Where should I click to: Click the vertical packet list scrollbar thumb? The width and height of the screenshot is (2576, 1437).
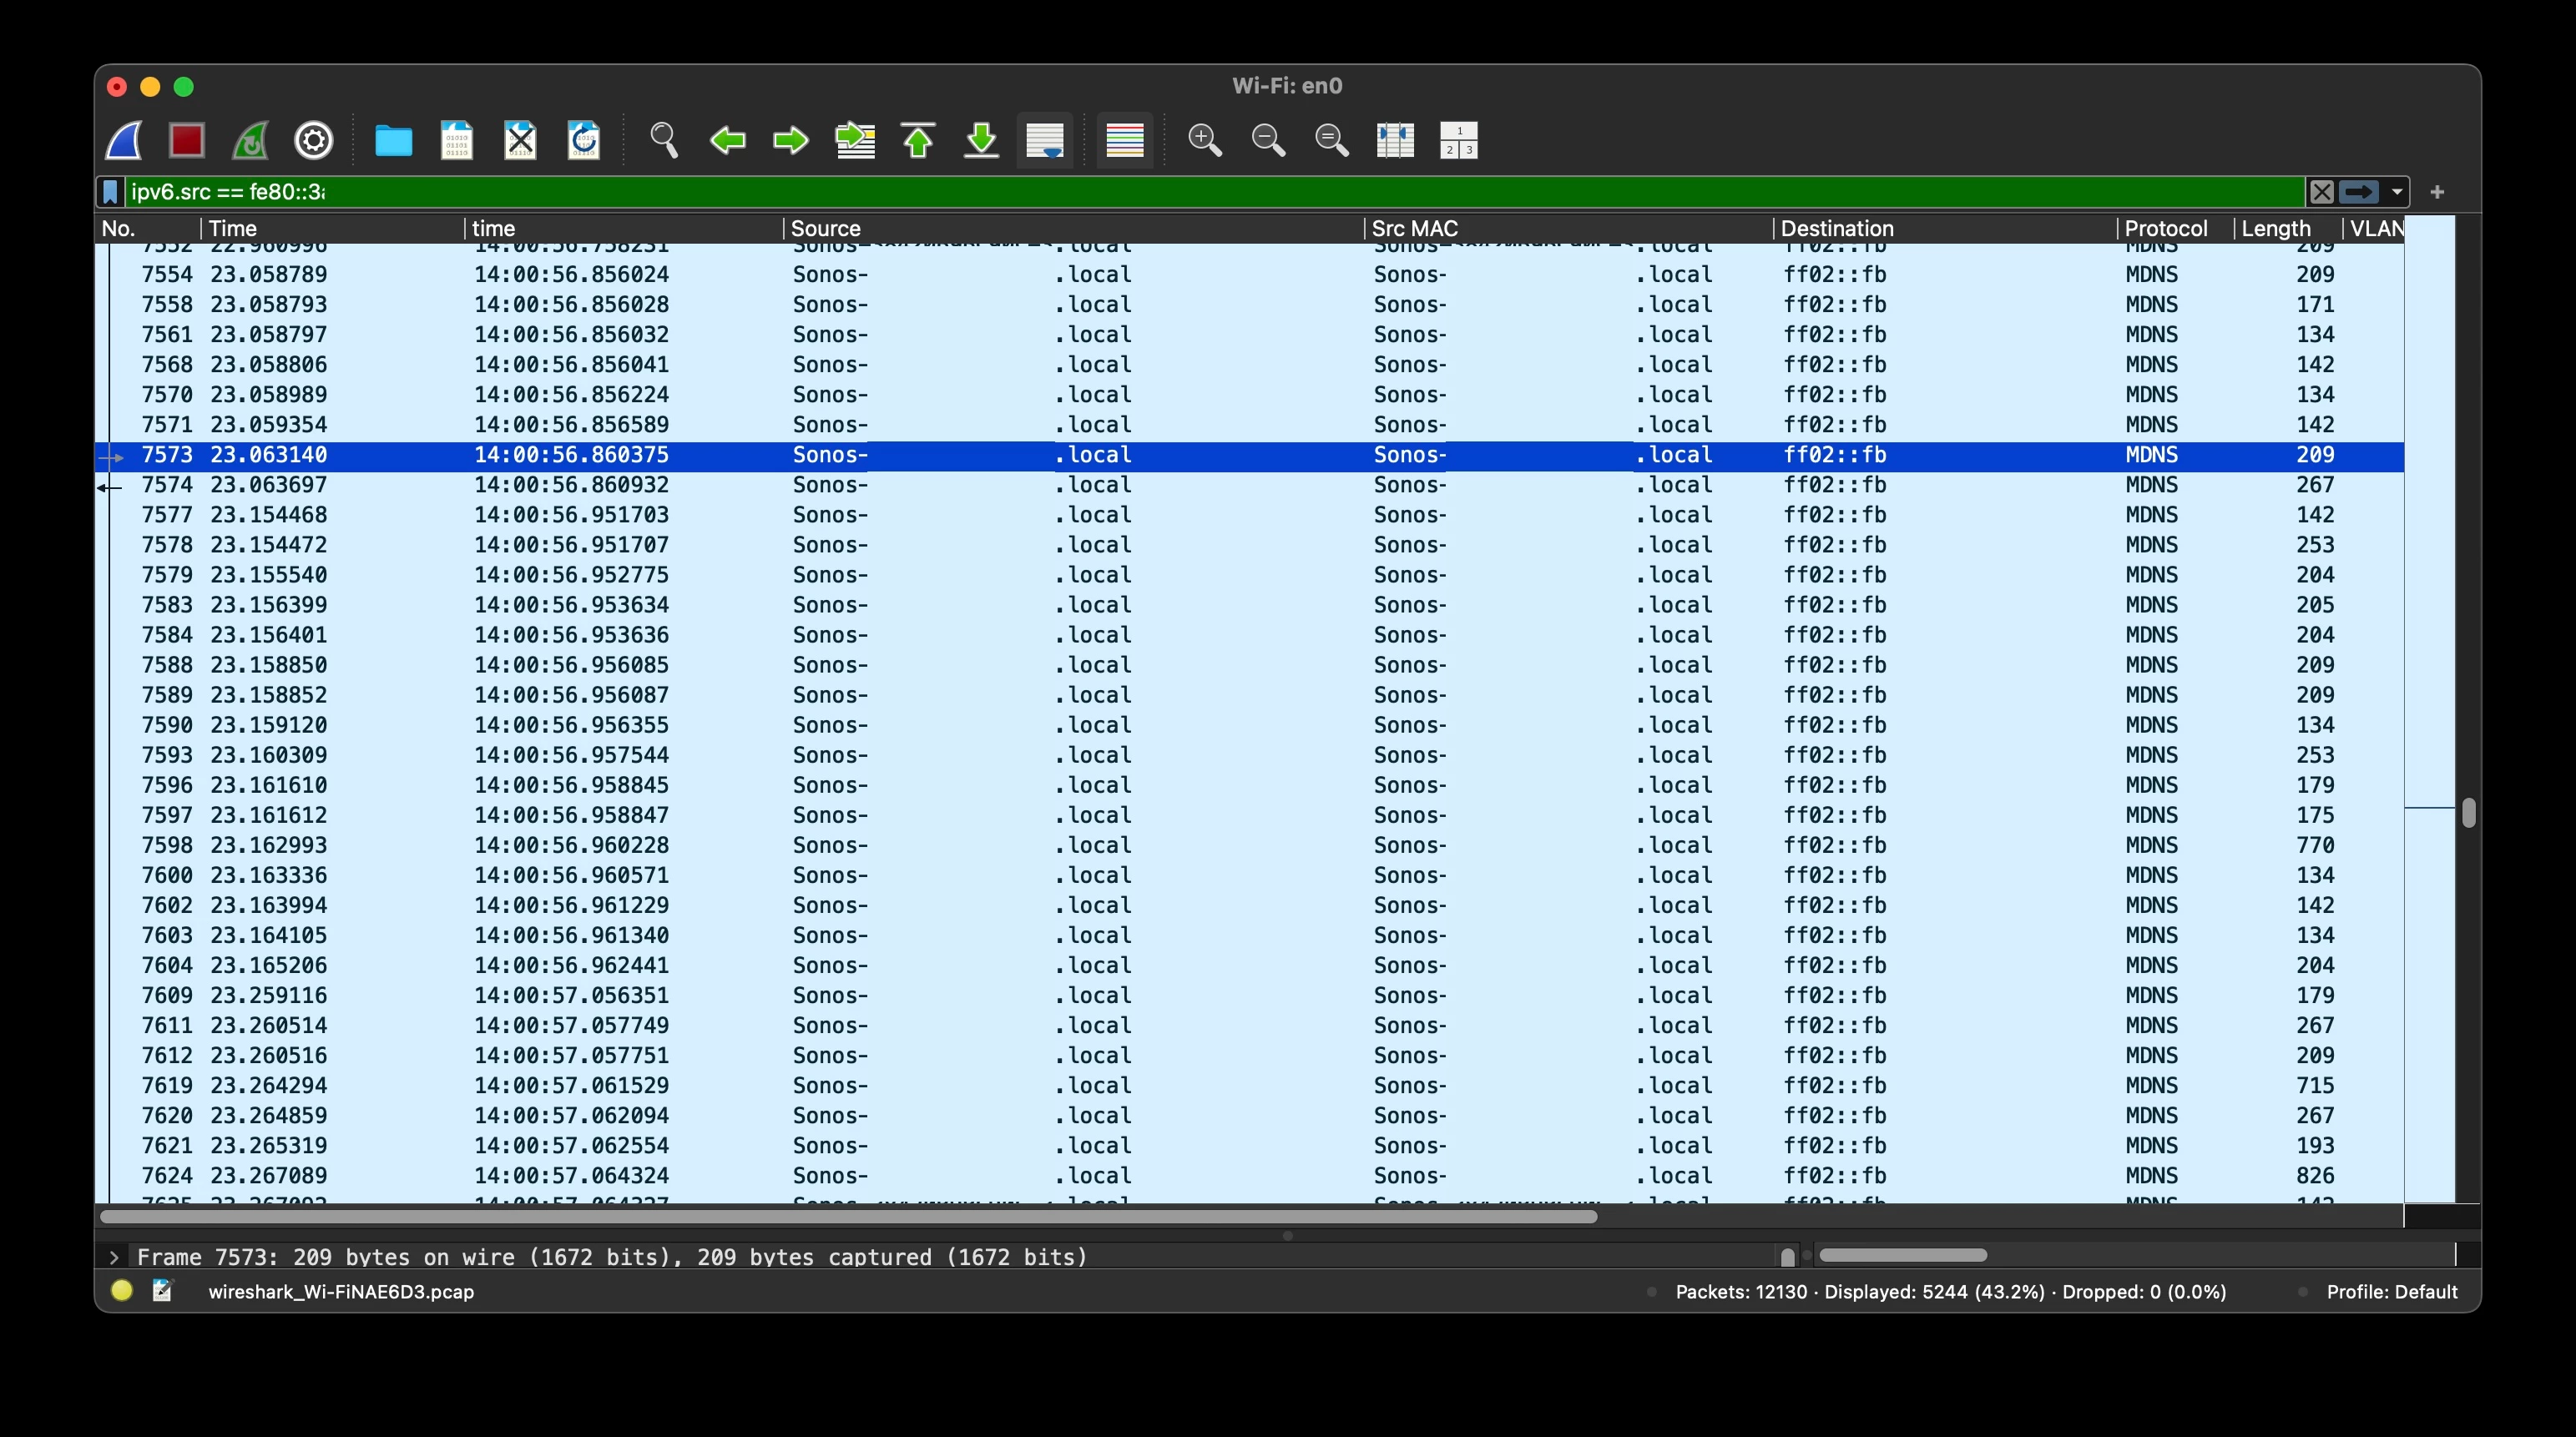[x=2468, y=813]
